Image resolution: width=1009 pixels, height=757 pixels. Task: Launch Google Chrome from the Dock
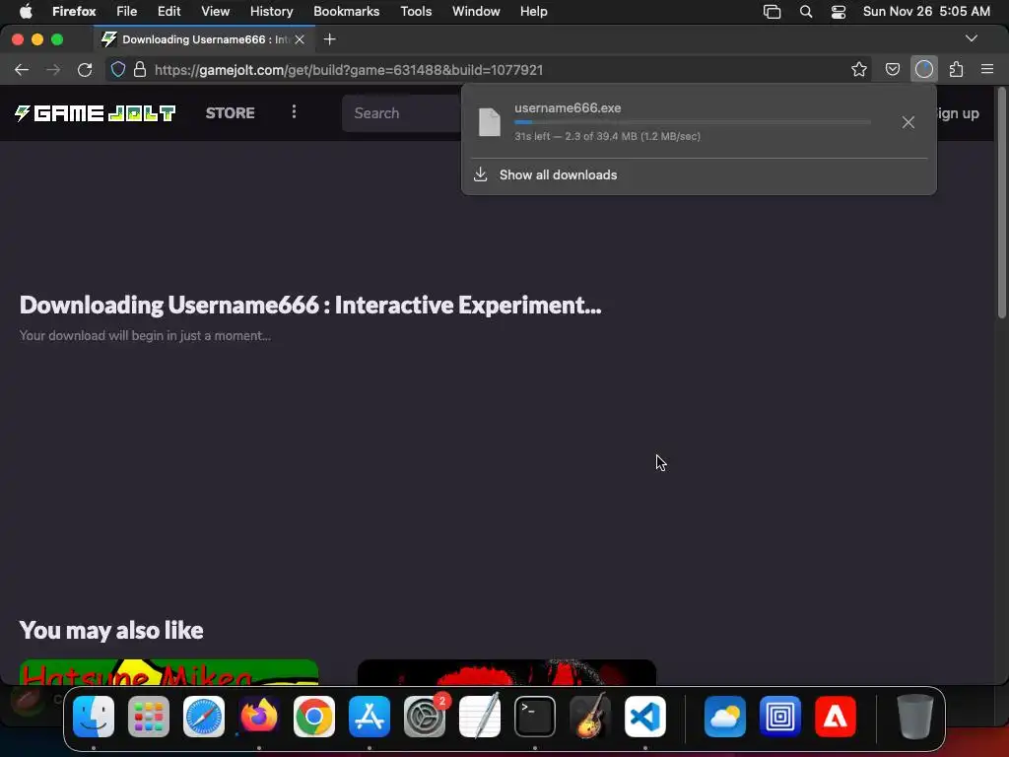tap(314, 717)
